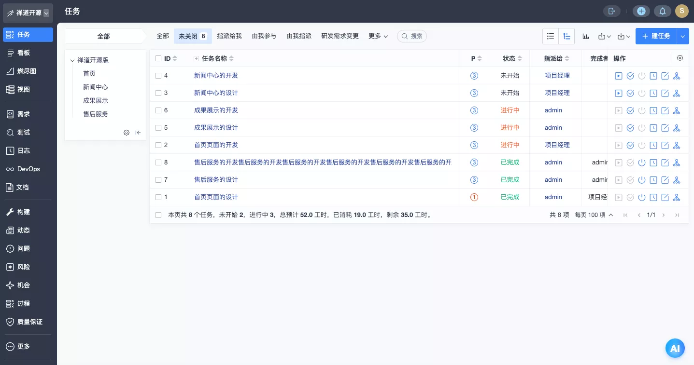The height and width of the screenshot is (365, 694).
Task: Open the burndown chart (燃尽图) in sidebar
Action: [27, 71]
